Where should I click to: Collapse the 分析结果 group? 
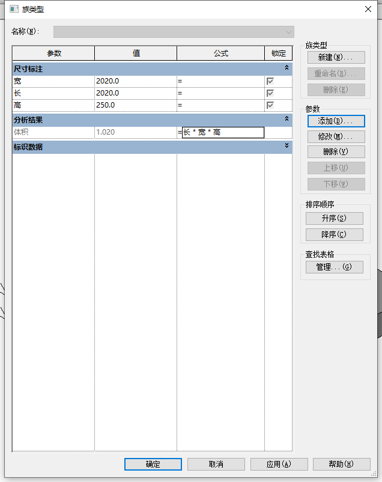[286, 118]
